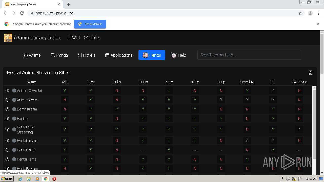
Task: Open a new browser tab
Action: pyautogui.click(x=68, y=4)
